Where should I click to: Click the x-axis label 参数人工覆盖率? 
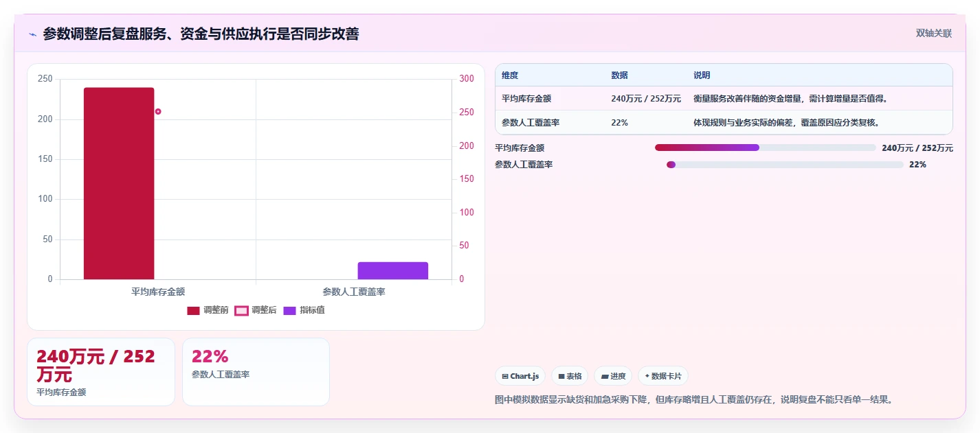(354, 292)
